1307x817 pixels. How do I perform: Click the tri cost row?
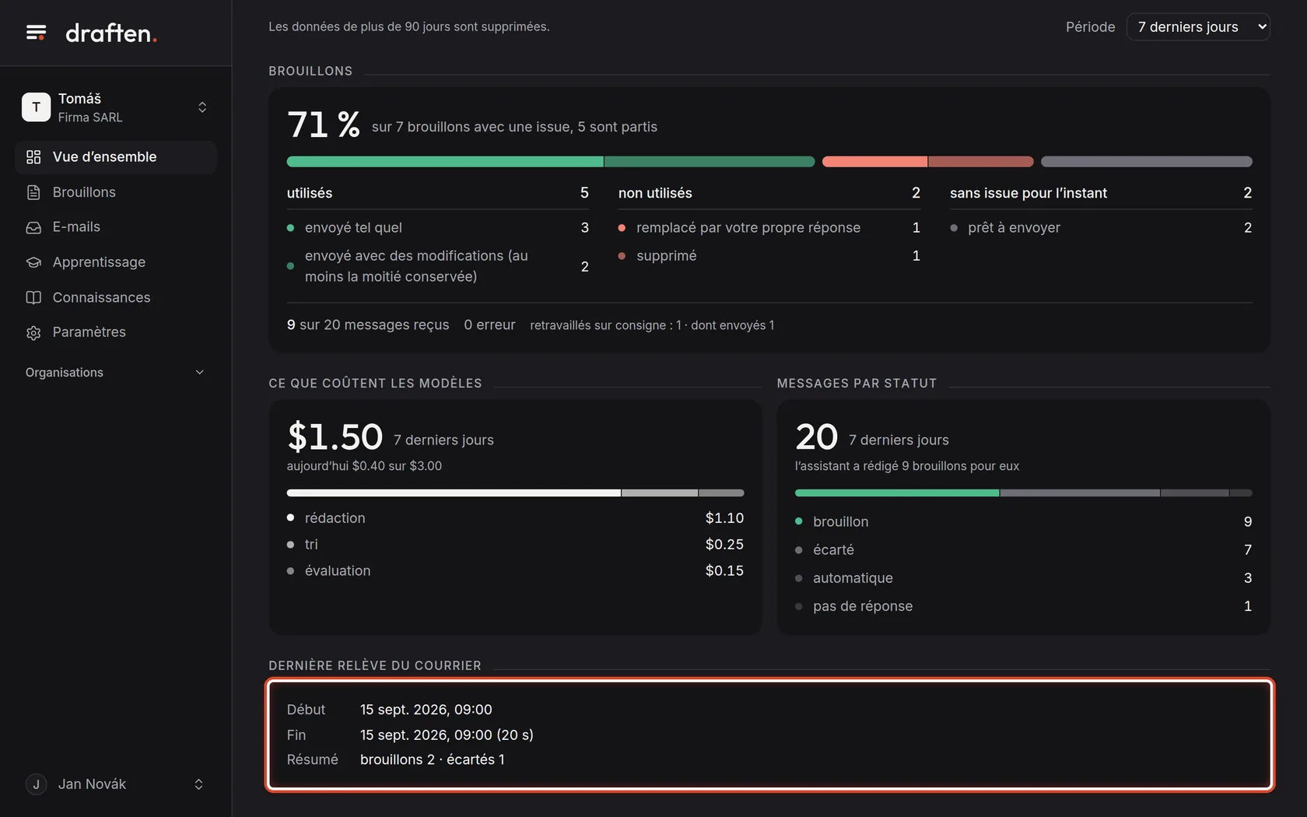(x=515, y=545)
